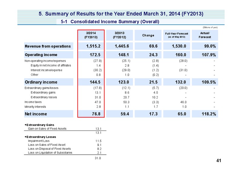Click the operating income value 148.1

pyautogui.click(x=124, y=55)
